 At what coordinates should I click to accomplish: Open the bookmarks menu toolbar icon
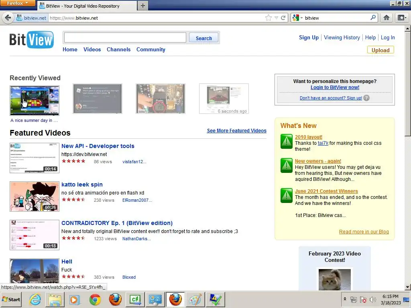pos(402,18)
